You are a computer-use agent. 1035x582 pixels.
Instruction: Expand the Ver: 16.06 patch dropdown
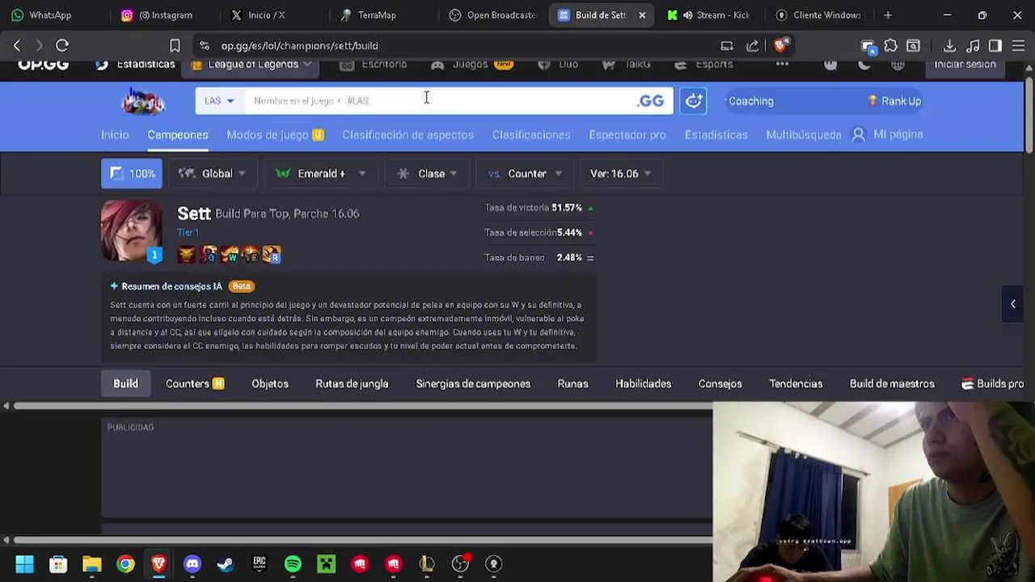[x=621, y=174]
